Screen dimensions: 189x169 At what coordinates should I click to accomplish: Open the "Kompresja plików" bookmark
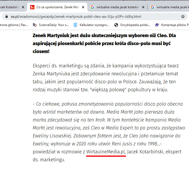172,25
